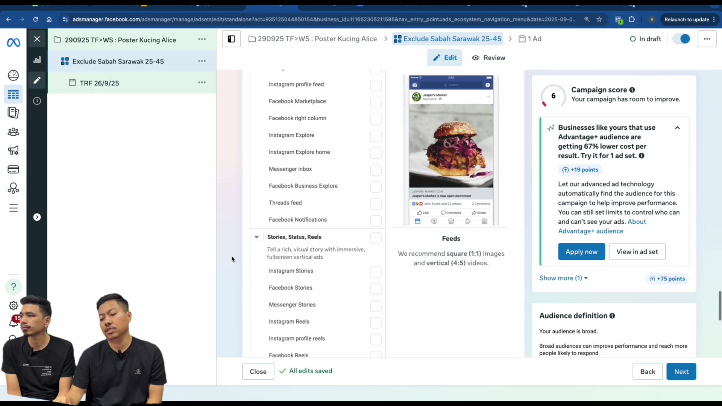Check Instagram Explore placement
This screenshot has width=722, height=406.
(x=376, y=136)
